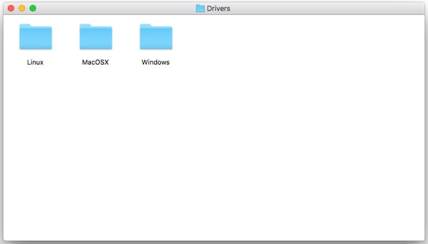Select the Windows folder icon
428x244 pixels.
156,37
